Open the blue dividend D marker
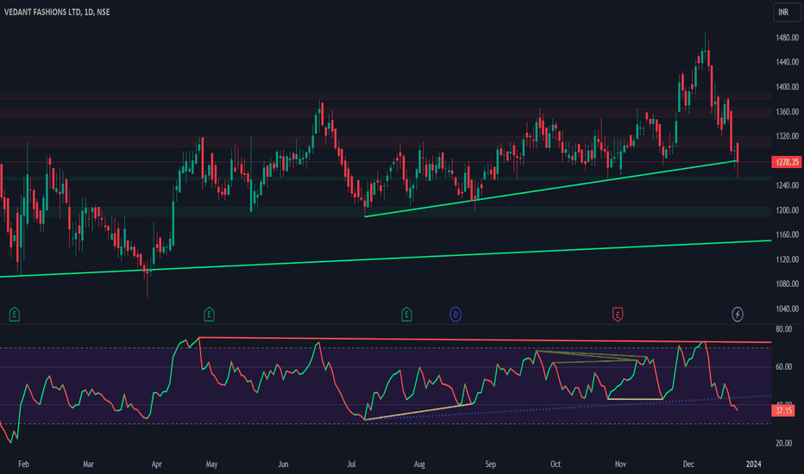 point(455,314)
